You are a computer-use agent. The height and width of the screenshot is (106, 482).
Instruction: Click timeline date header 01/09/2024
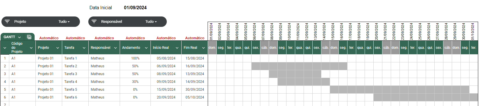212,31
